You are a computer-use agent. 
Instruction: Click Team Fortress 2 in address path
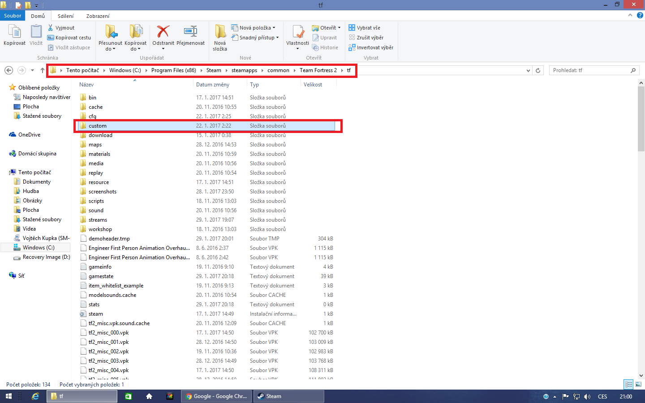tap(318, 70)
